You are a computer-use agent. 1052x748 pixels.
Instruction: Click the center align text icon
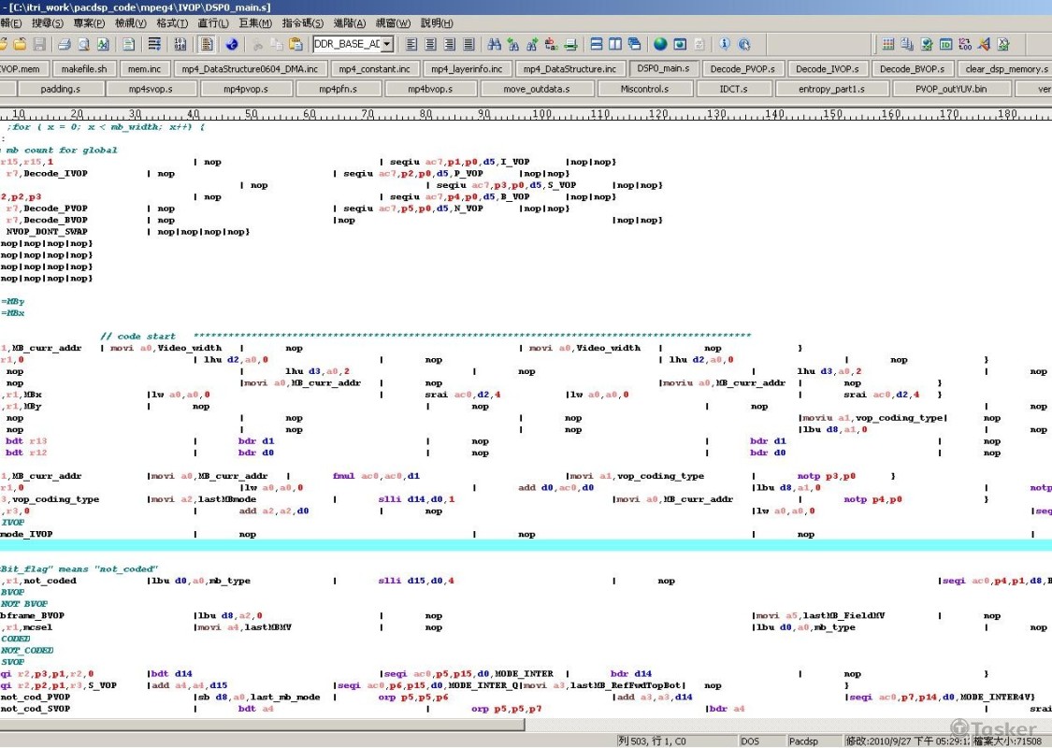[x=430, y=44]
